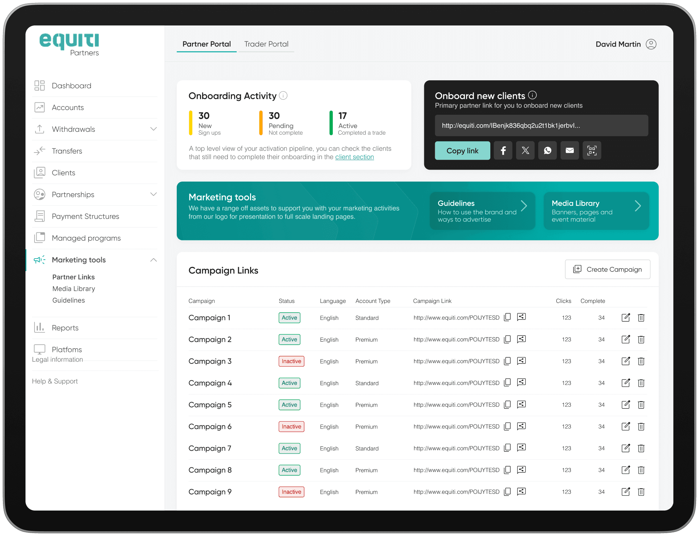699x536 pixels.
Task: Expand the Partnerships sidebar menu
Action: coord(154,194)
